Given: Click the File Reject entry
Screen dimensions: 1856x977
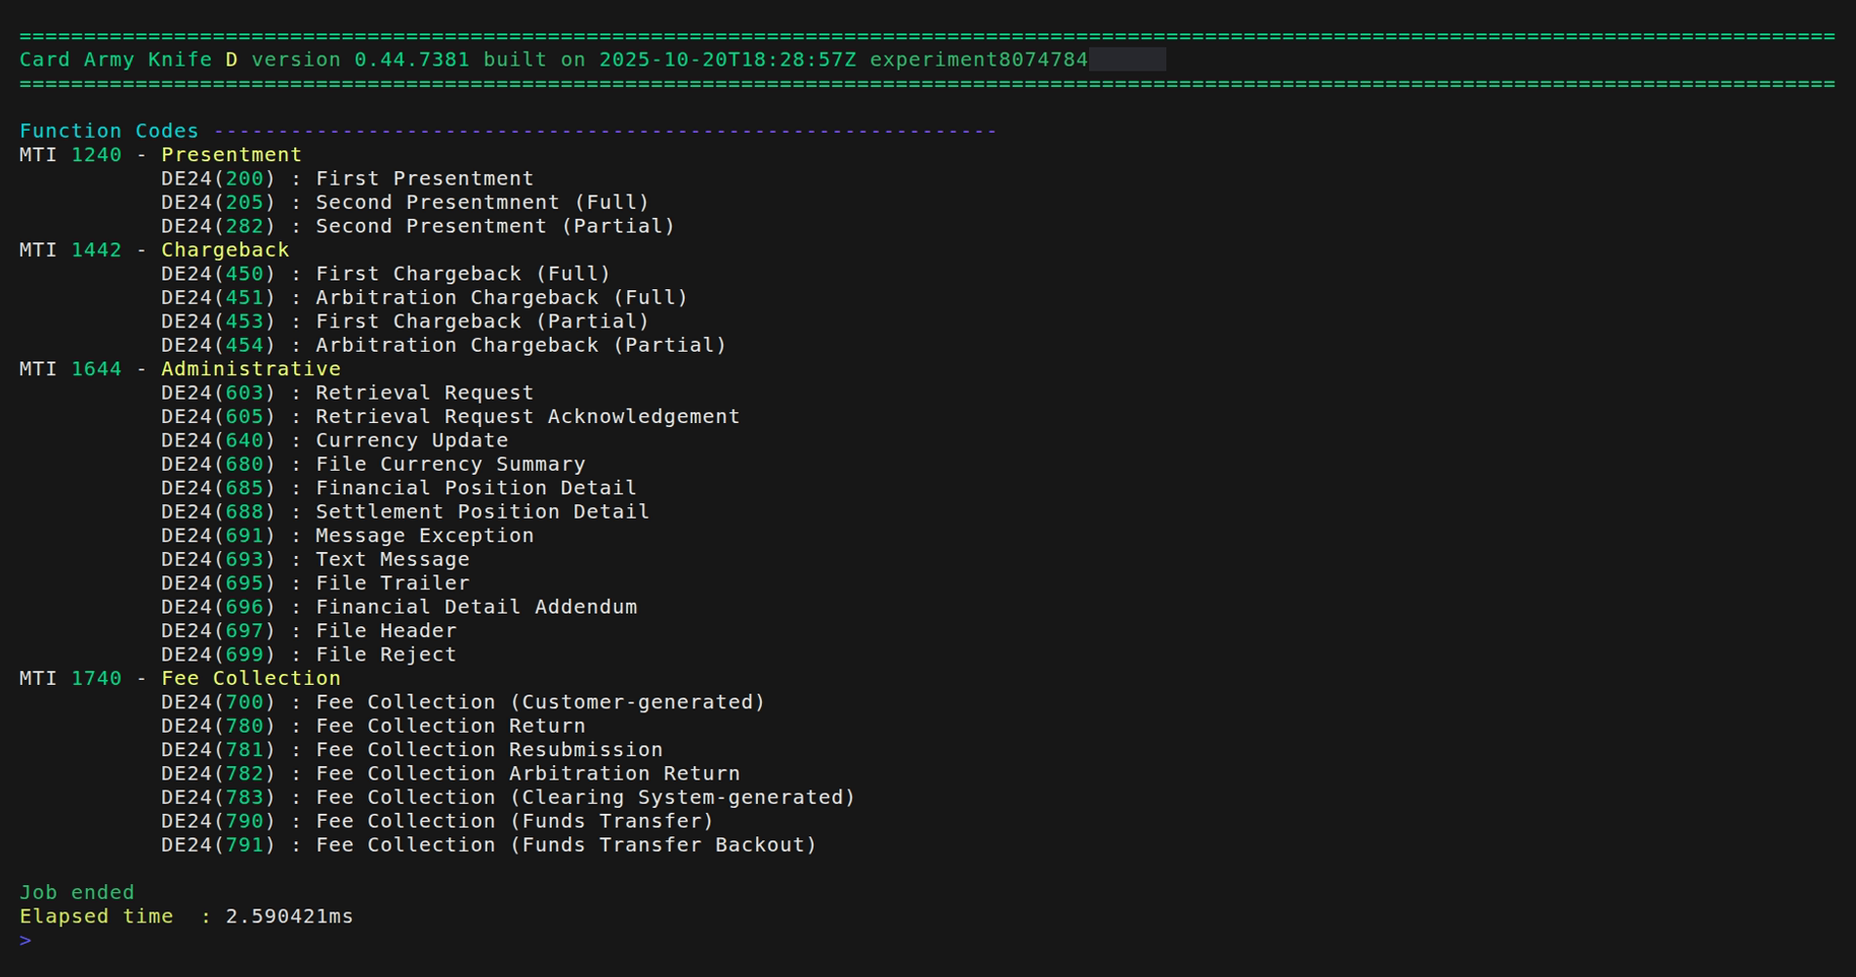Looking at the screenshot, I should click(308, 655).
